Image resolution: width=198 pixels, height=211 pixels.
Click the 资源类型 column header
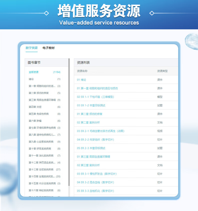(x=162, y=71)
